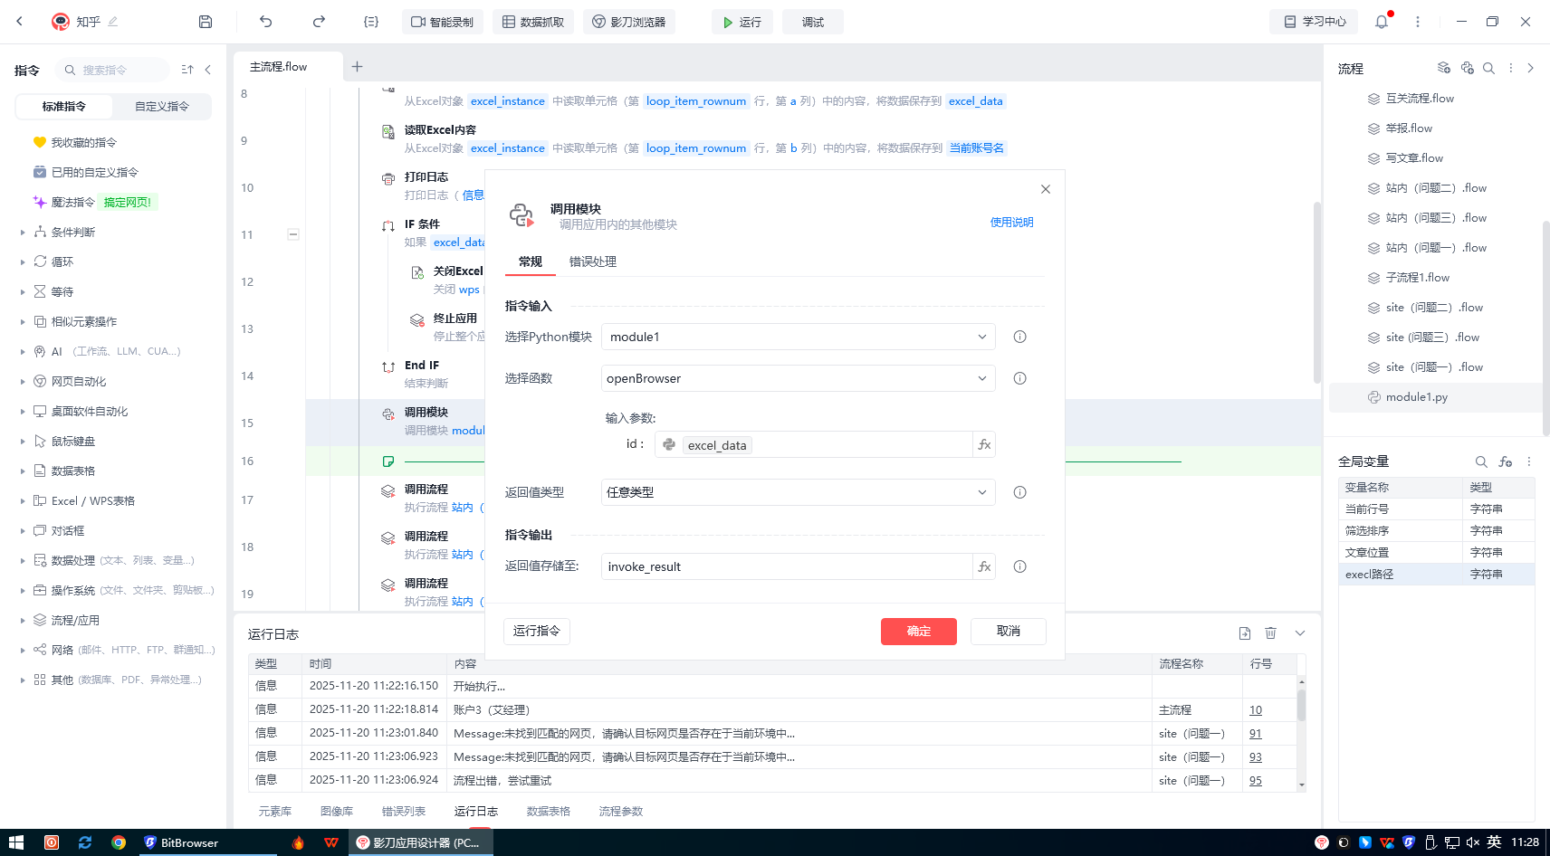
Task: Expand the 条件判断 category
Action: [x=23, y=233]
